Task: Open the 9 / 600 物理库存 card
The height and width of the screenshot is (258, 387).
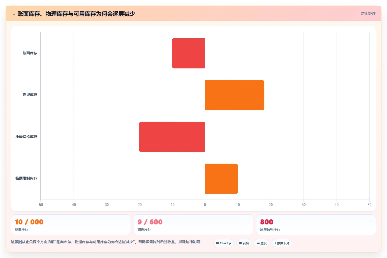Action: click(193, 225)
